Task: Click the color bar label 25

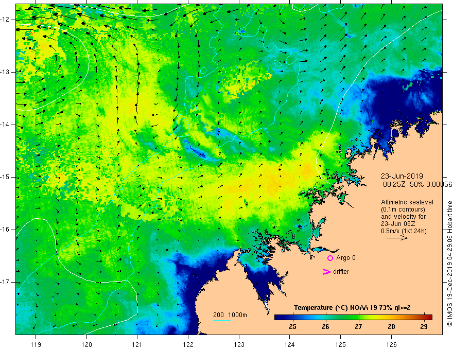Action: coord(293,327)
